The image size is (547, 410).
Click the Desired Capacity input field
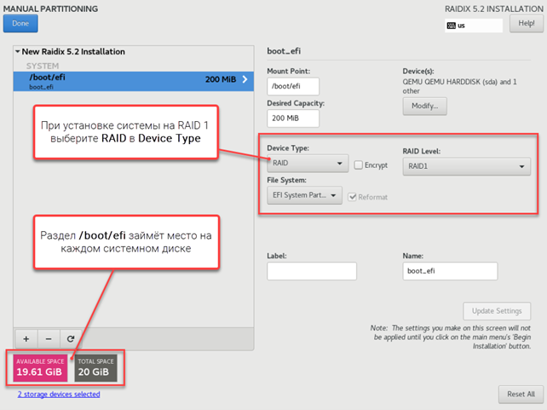[x=292, y=118]
